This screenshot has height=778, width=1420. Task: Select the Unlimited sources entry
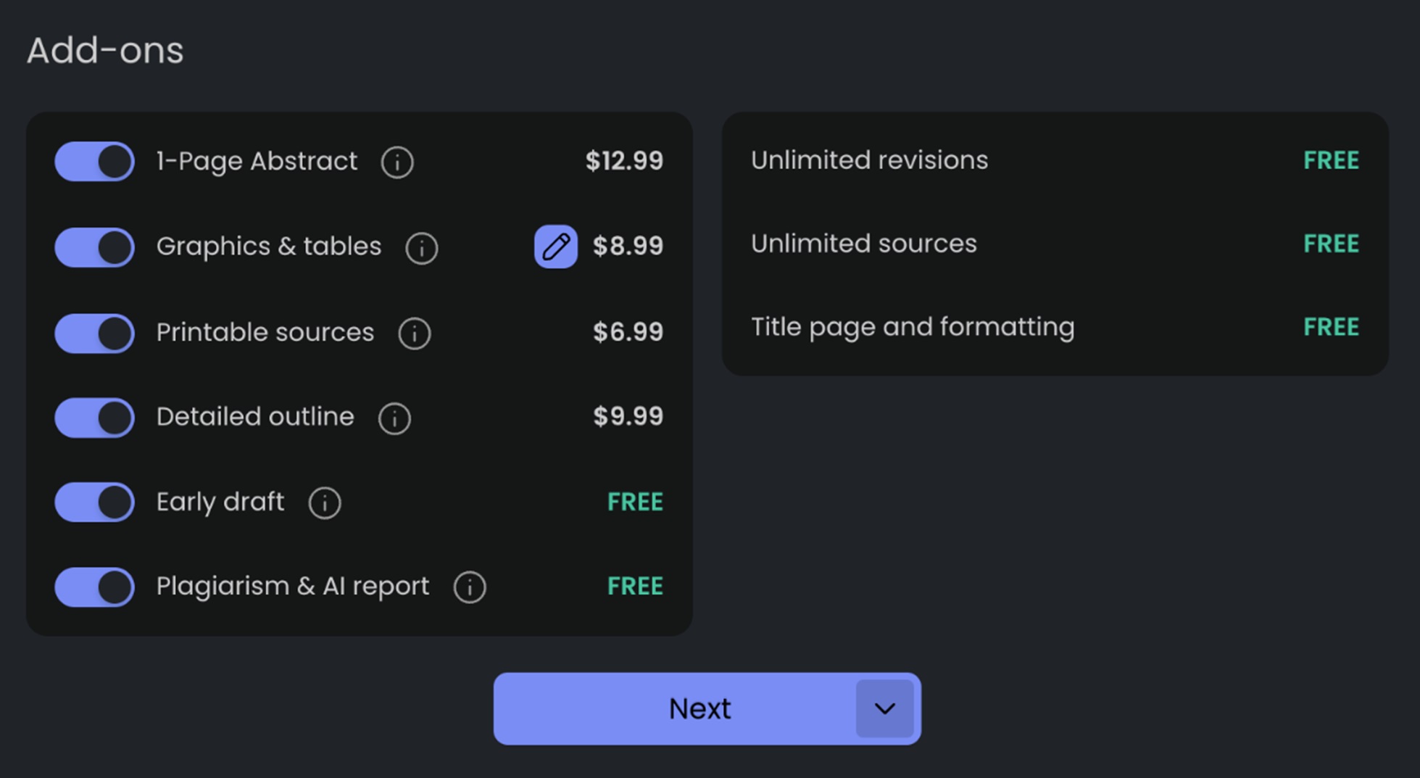(863, 244)
